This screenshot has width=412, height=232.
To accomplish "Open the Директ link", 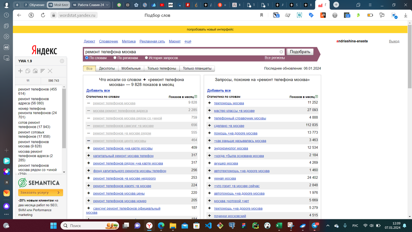I will [x=89, y=41].
